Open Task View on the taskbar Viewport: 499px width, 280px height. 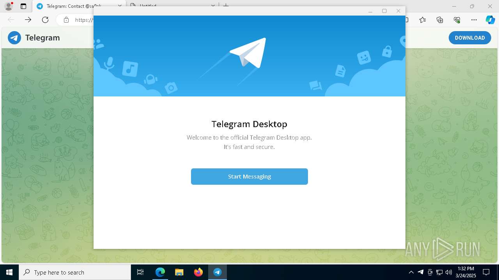point(140,272)
